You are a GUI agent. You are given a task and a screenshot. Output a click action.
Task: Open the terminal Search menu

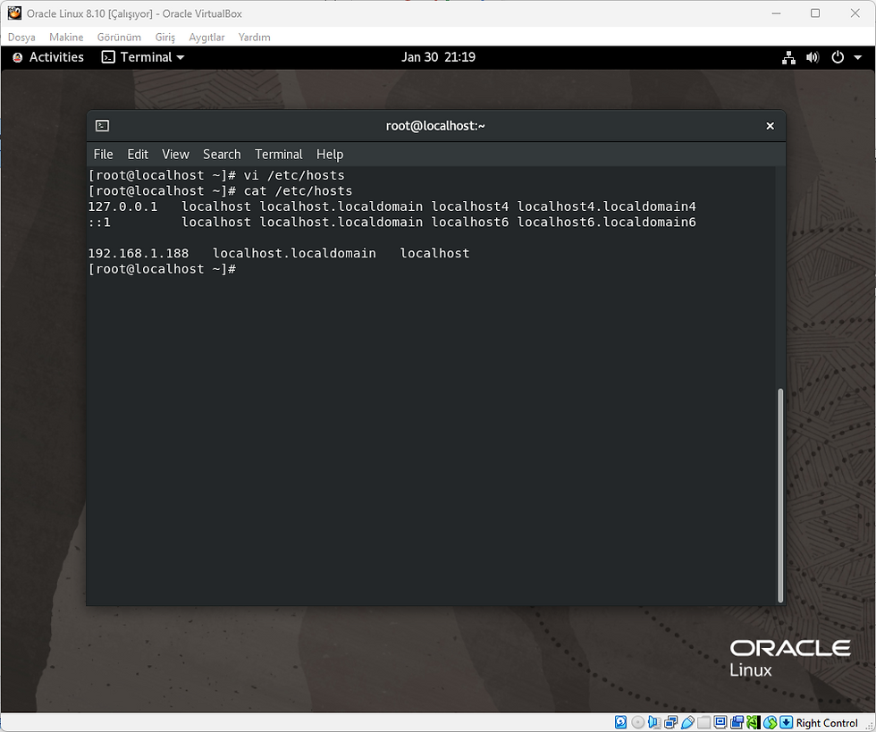point(222,155)
